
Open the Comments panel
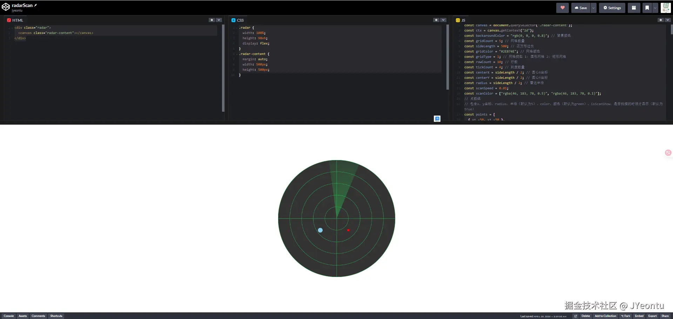tap(38, 316)
